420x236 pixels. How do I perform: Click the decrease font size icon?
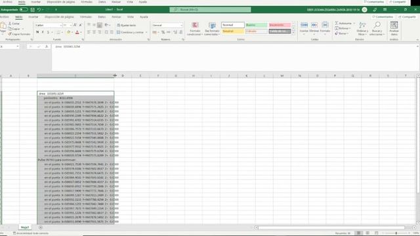point(80,25)
